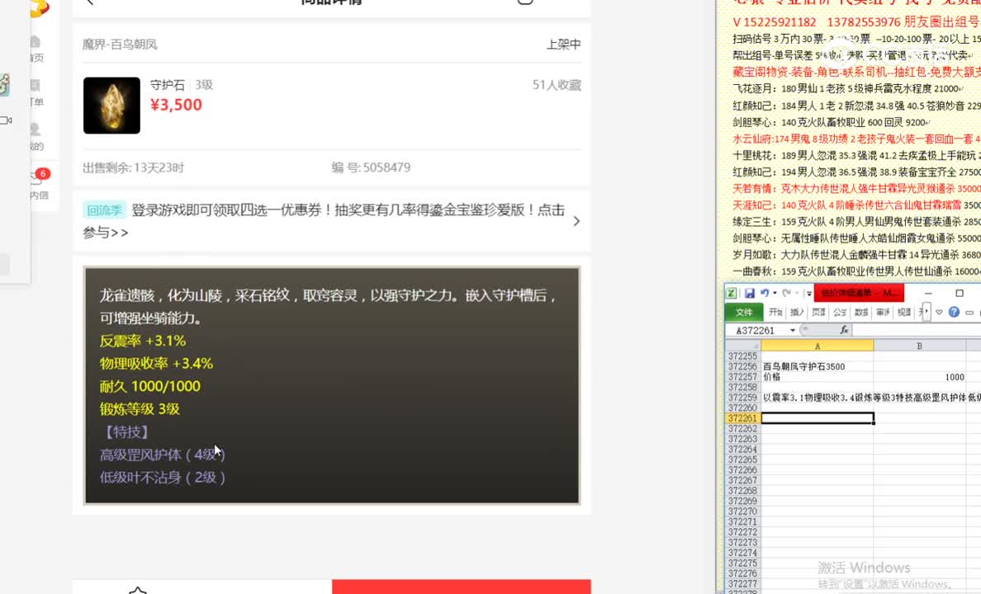This screenshot has width=981, height=594.
Task: Click the 51人收藏 favorites count
Action: pos(557,85)
